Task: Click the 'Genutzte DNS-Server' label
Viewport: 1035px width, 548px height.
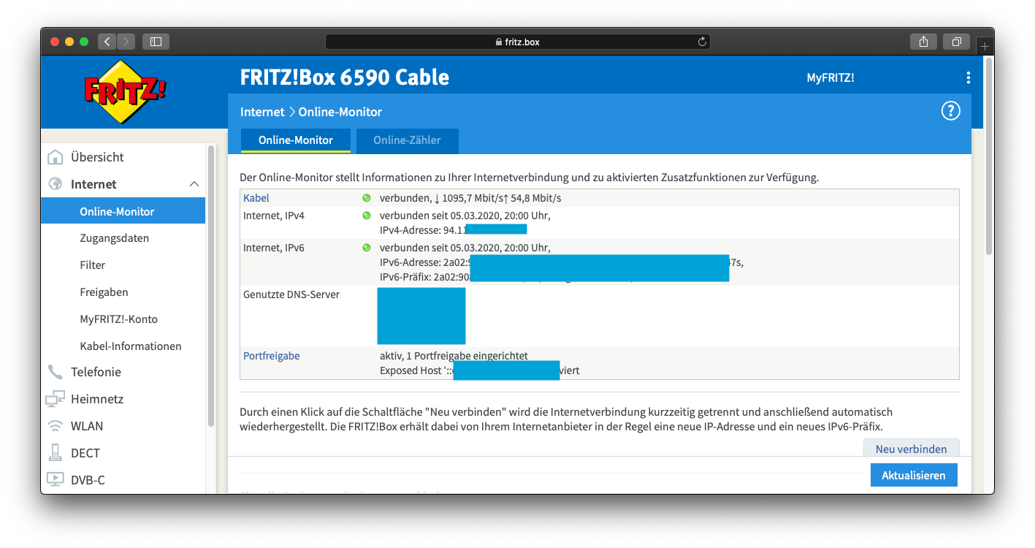Action: click(291, 294)
